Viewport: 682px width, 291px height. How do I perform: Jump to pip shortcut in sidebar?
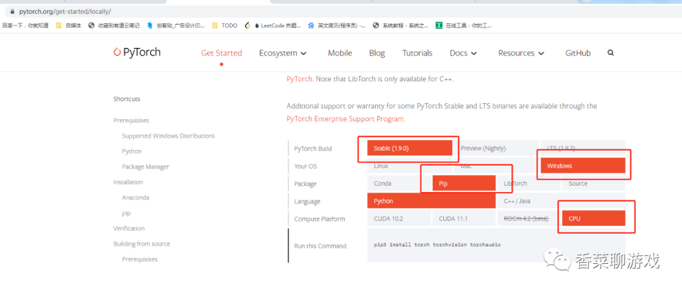coord(126,214)
